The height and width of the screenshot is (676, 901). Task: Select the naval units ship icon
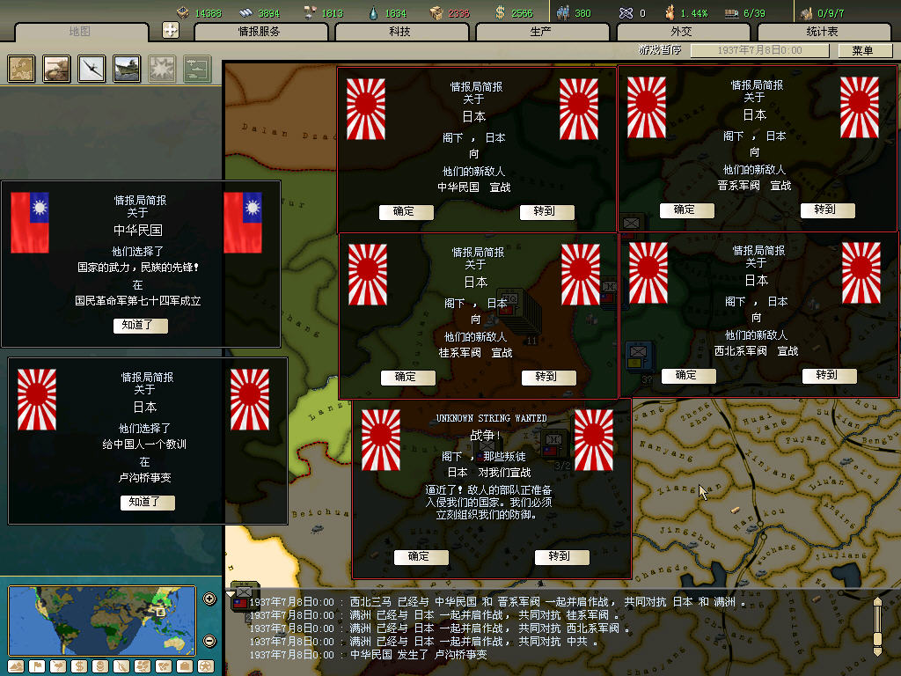pos(127,69)
